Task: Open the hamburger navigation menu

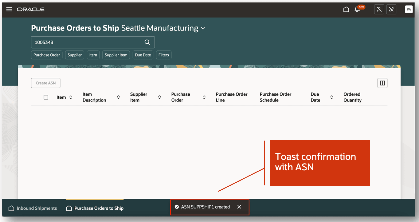Action: click(9, 9)
